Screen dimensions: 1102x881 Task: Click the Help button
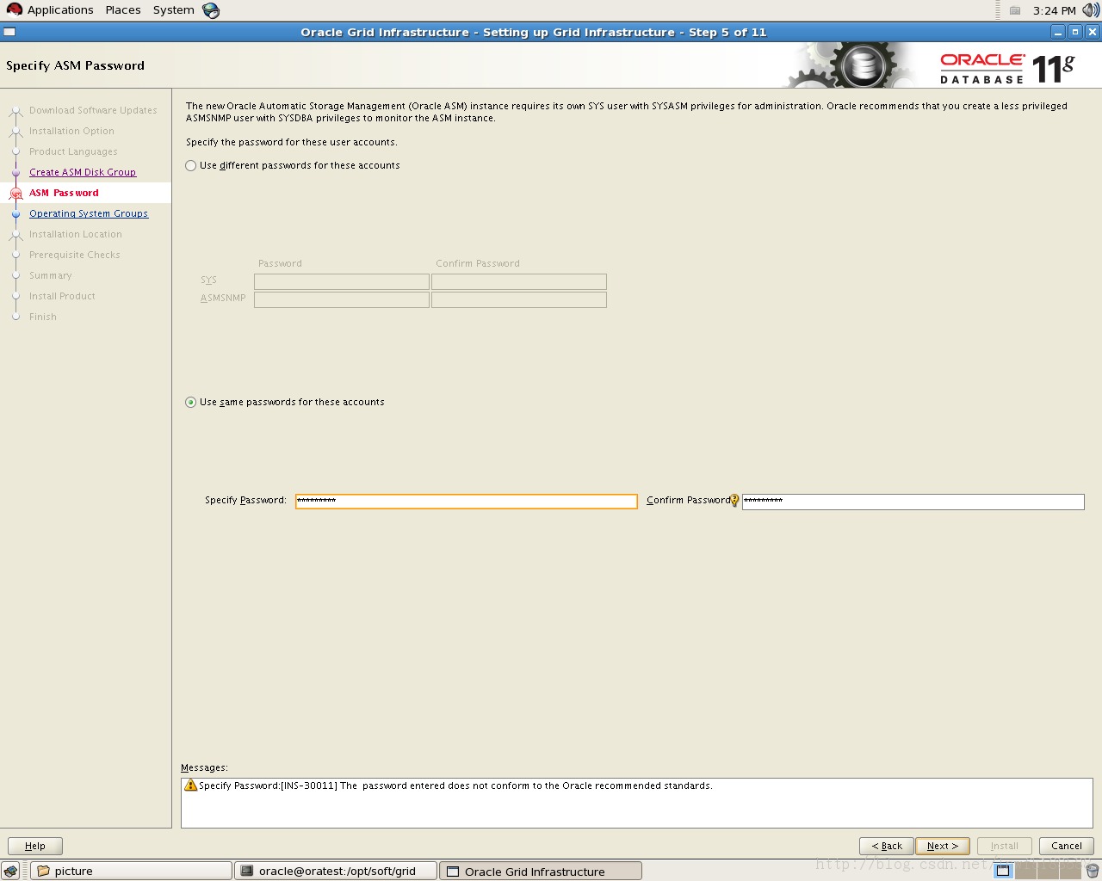[35, 846]
